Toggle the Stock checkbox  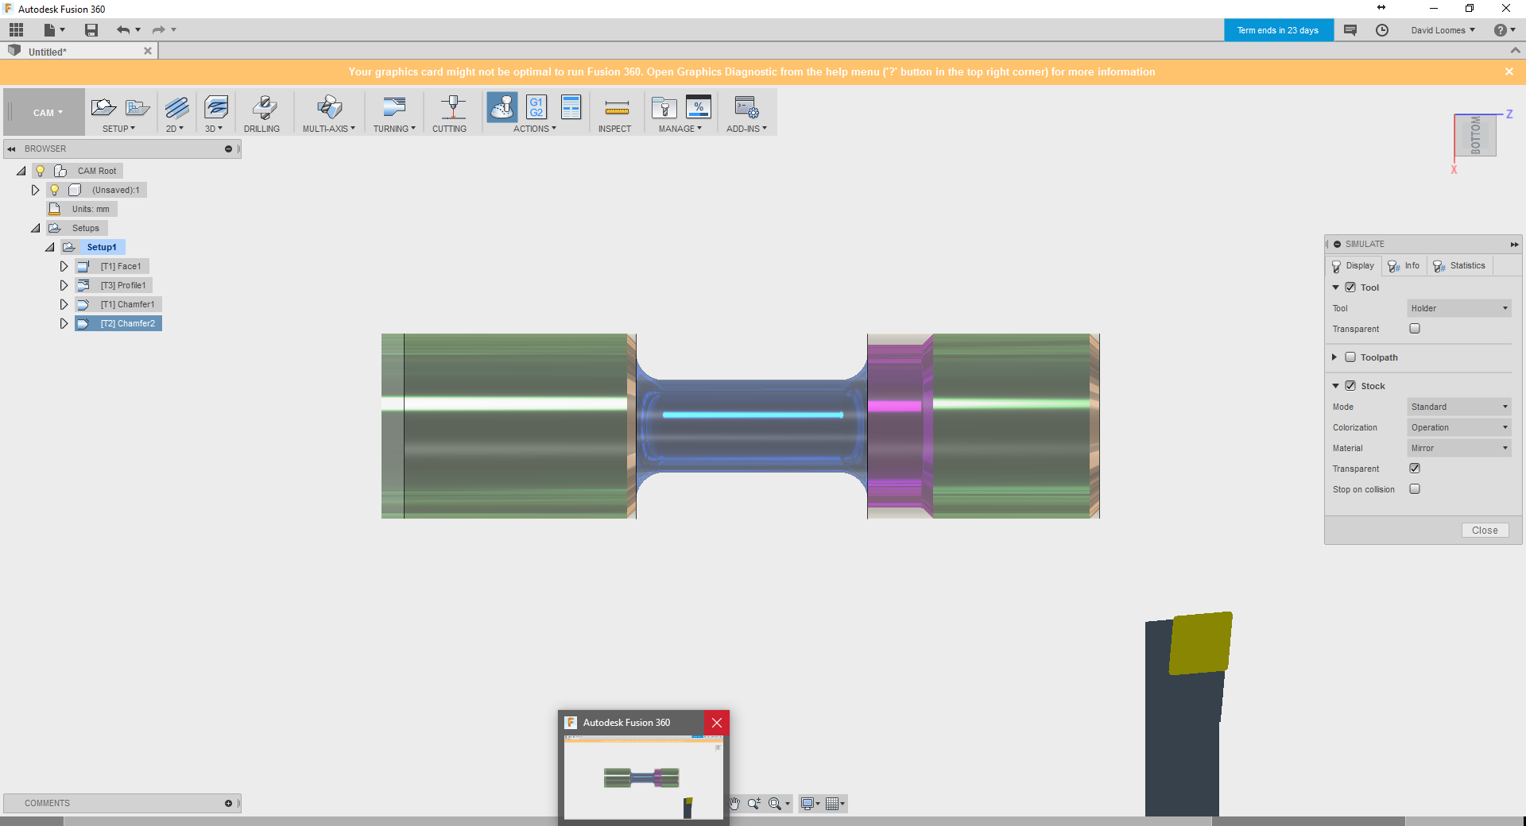click(x=1350, y=386)
